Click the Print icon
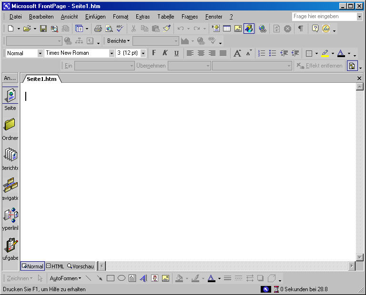 coord(98,29)
